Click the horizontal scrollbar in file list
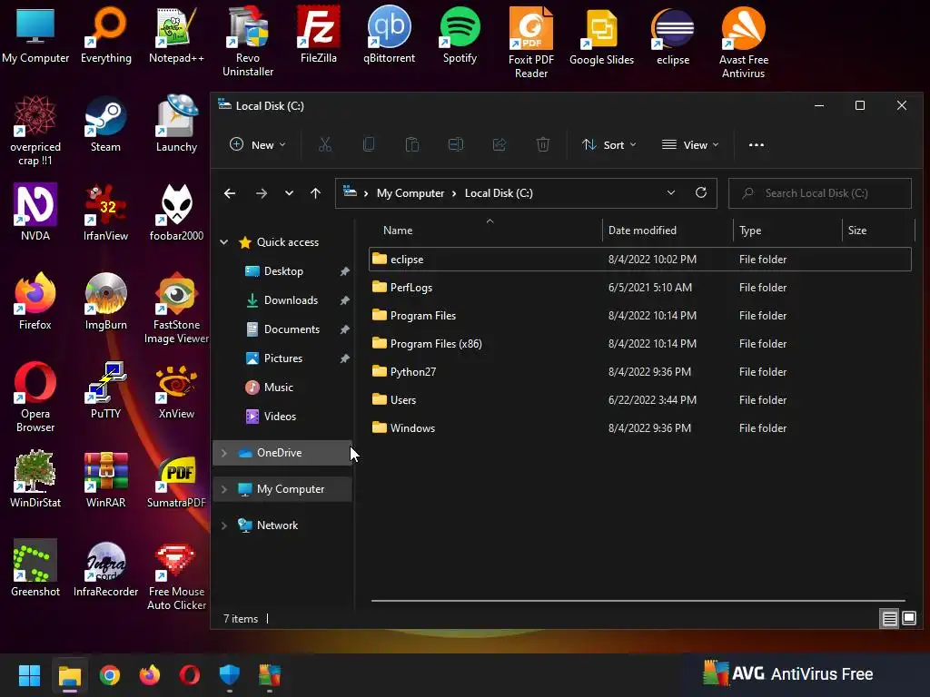This screenshot has height=697, width=930. (x=638, y=601)
